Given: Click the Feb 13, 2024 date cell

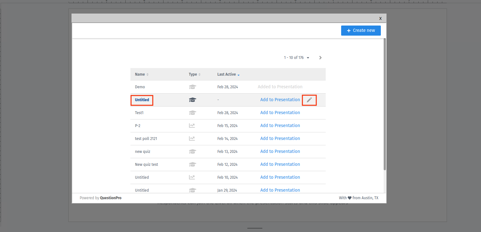Looking at the screenshot, I should (x=227, y=152).
